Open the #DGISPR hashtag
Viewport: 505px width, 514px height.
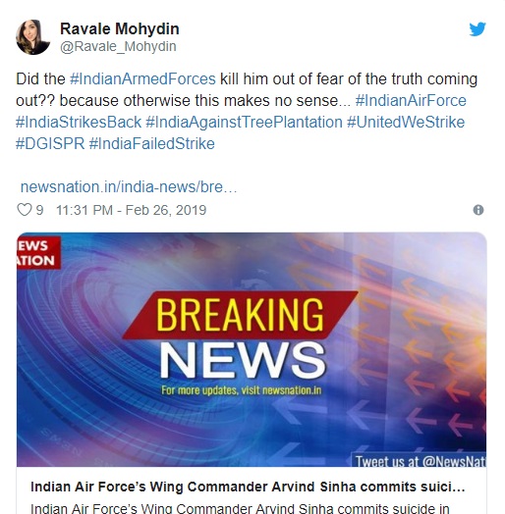click(x=50, y=144)
